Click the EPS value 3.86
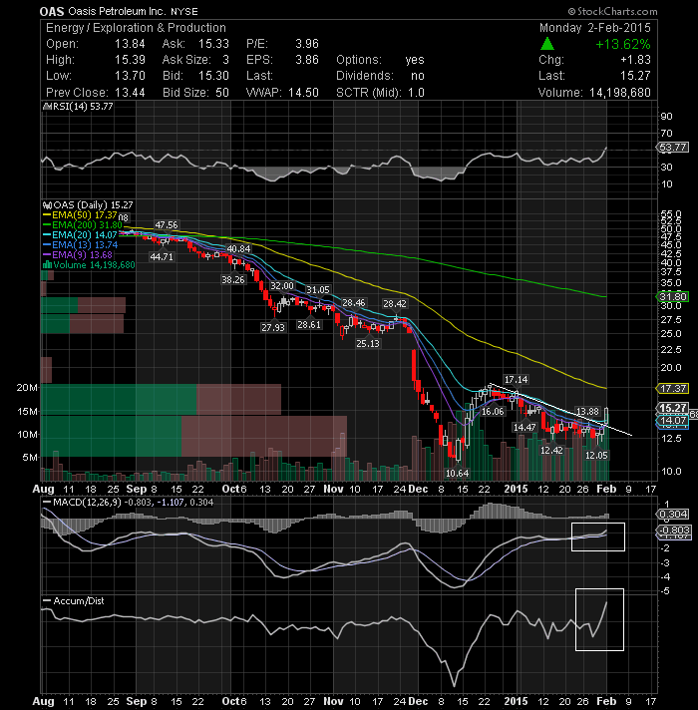Screen dimensions: 698x710 tap(307, 60)
